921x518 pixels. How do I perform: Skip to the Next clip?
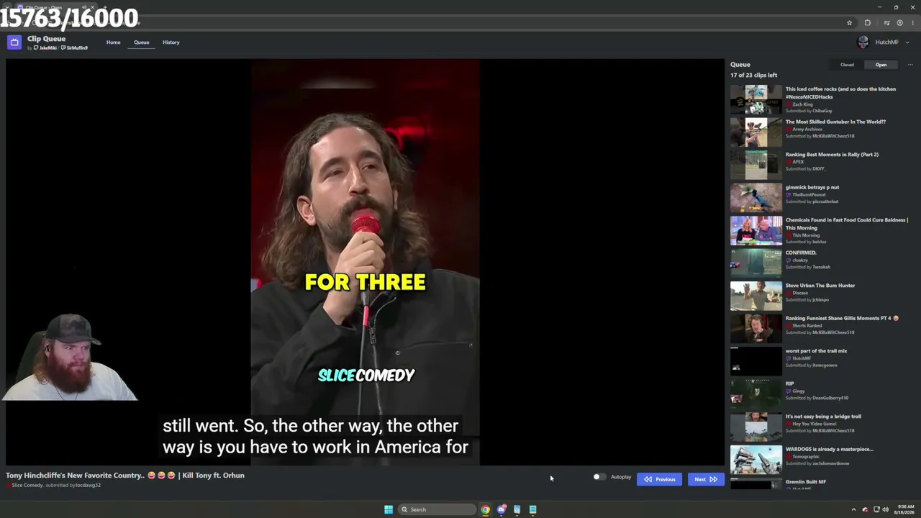click(x=705, y=479)
